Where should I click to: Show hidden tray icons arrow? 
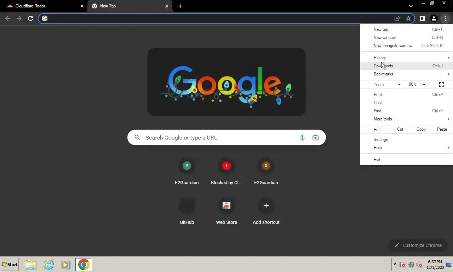click(395, 264)
